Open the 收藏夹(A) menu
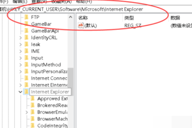 tap(61, 2)
